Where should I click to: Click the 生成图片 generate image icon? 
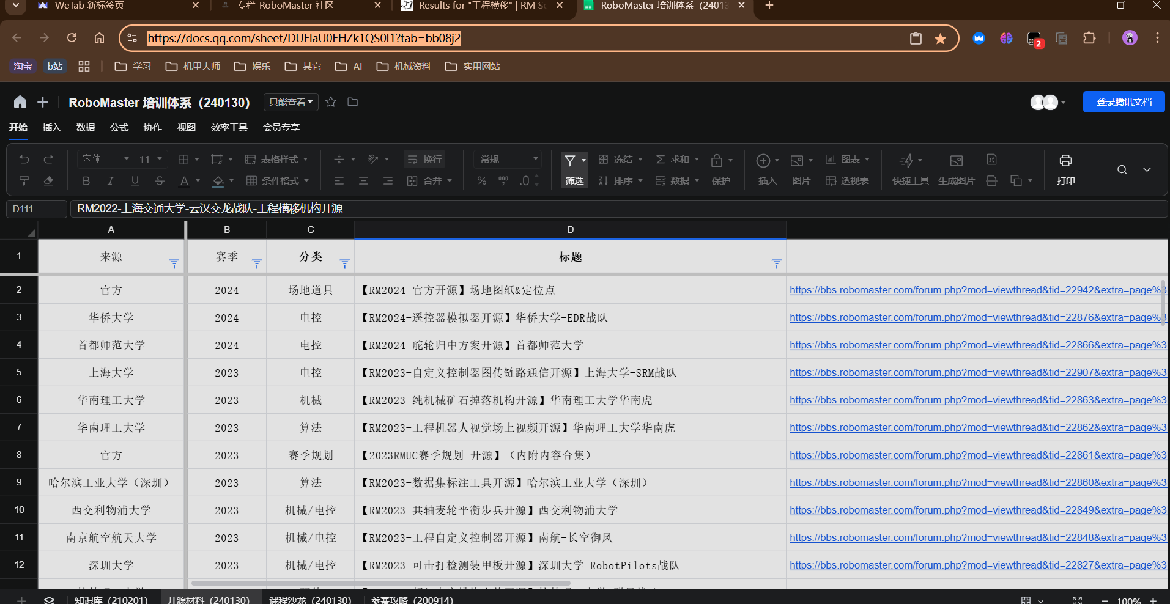957,161
